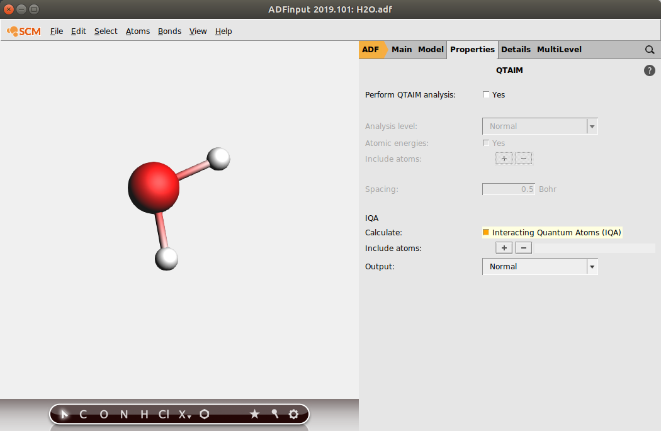
Task: Pick the Oxygen (O) atom tool
Action: [x=104, y=415]
